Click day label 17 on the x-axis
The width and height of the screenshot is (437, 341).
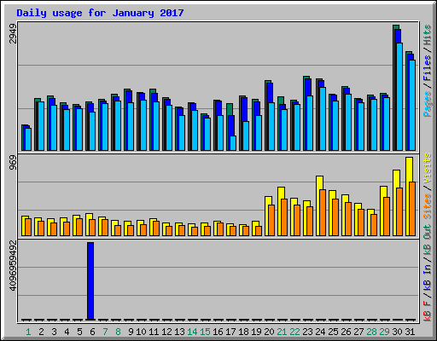tap(230, 332)
